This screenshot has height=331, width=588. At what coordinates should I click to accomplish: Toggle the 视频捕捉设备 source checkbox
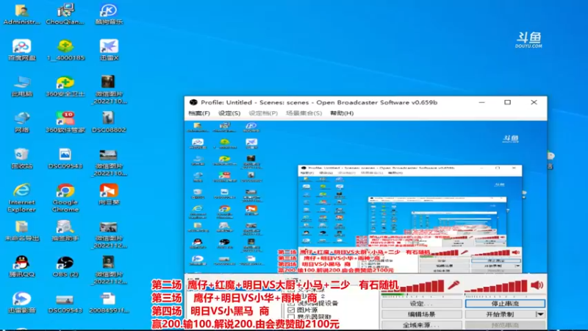coord(291,303)
